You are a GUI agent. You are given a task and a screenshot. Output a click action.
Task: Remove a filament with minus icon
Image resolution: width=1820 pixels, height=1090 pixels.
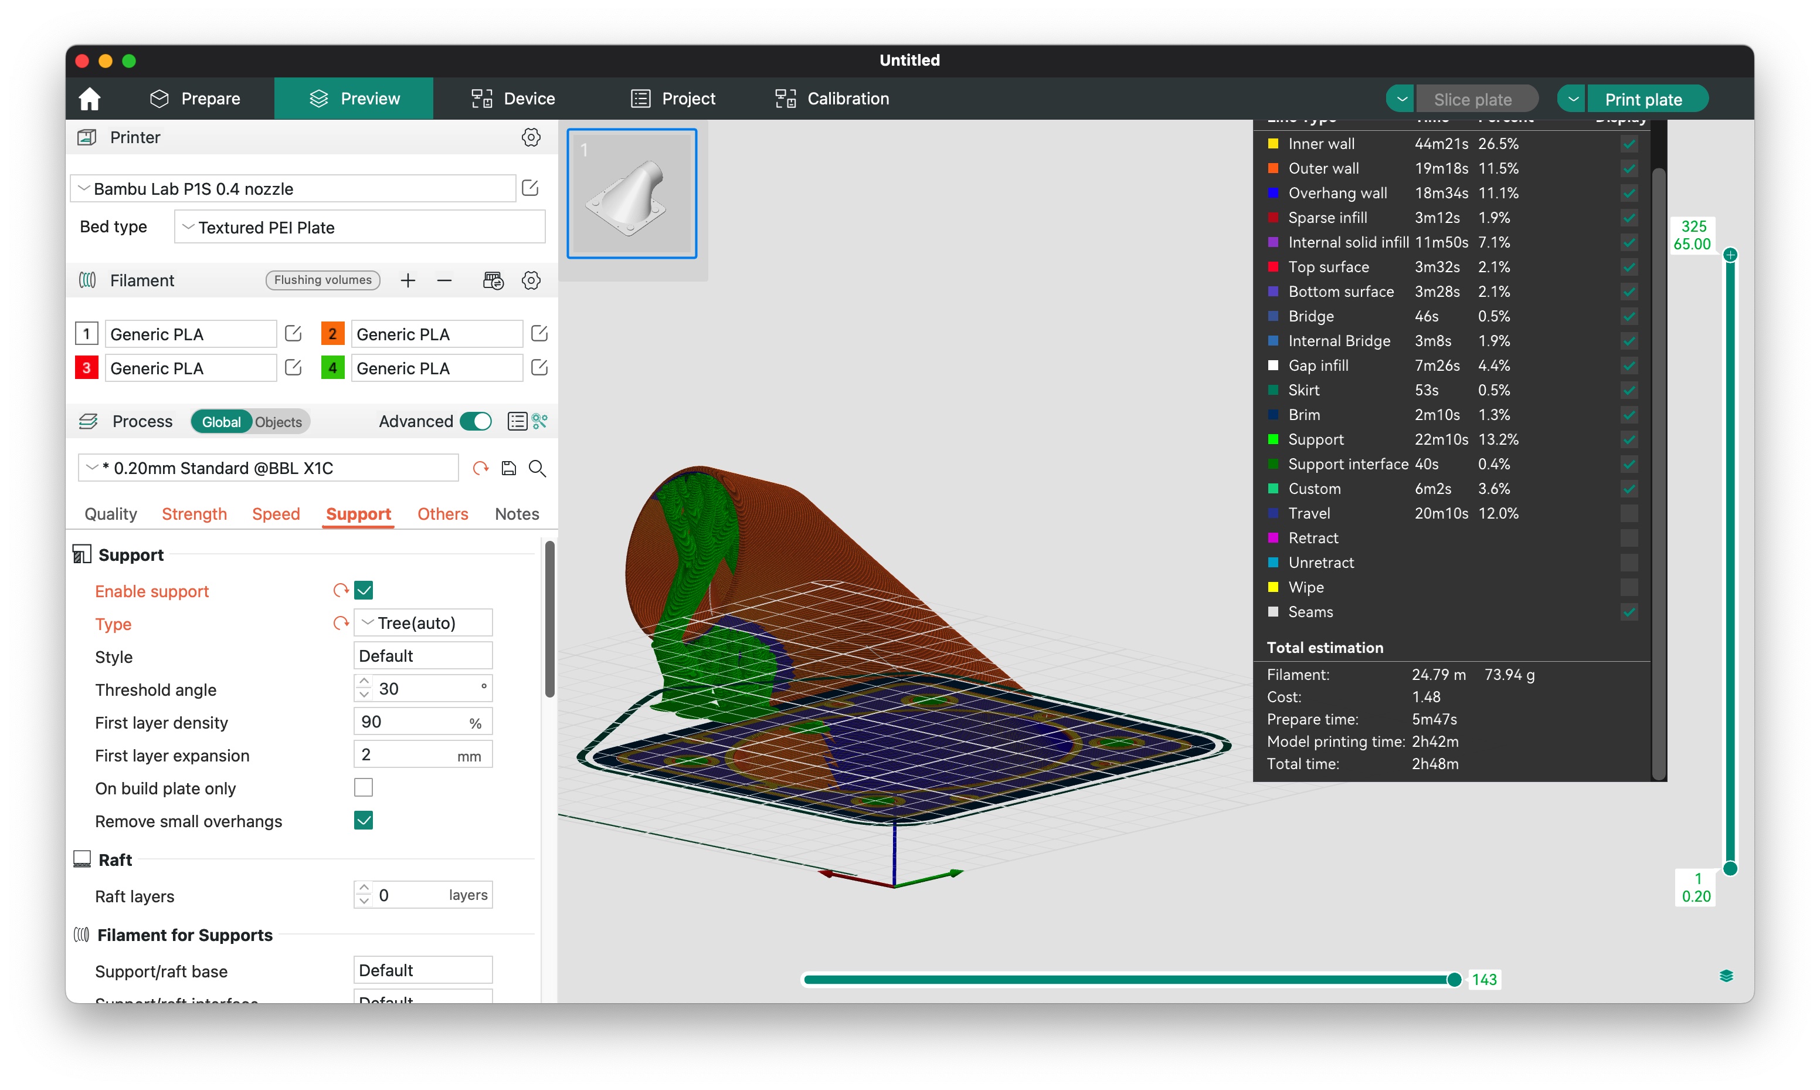444,280
